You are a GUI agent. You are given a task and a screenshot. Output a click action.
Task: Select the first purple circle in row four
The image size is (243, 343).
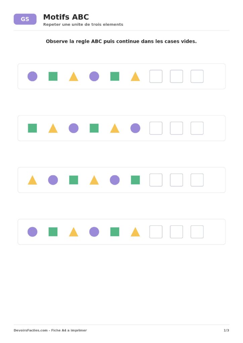pyautogui.click(x=33, y=232)
